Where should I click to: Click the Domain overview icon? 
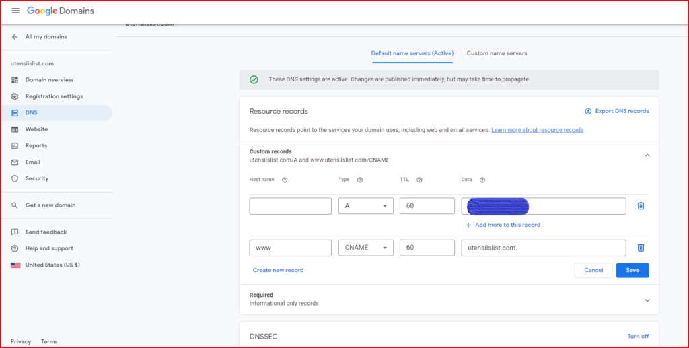pyautogui.click(x=15, y=80)
